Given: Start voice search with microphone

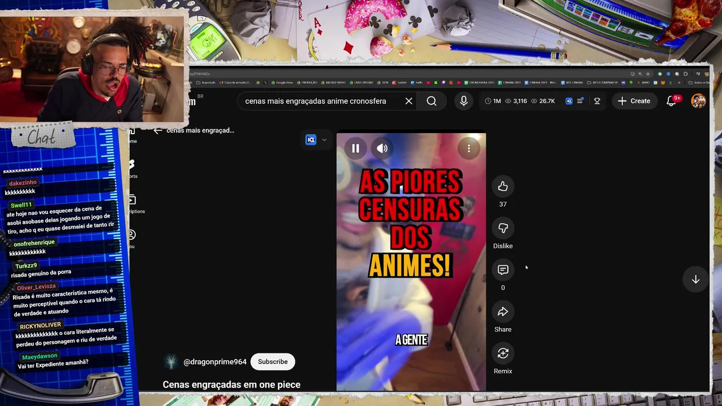Looking at the screenshot, I should [x=464, y=101].
